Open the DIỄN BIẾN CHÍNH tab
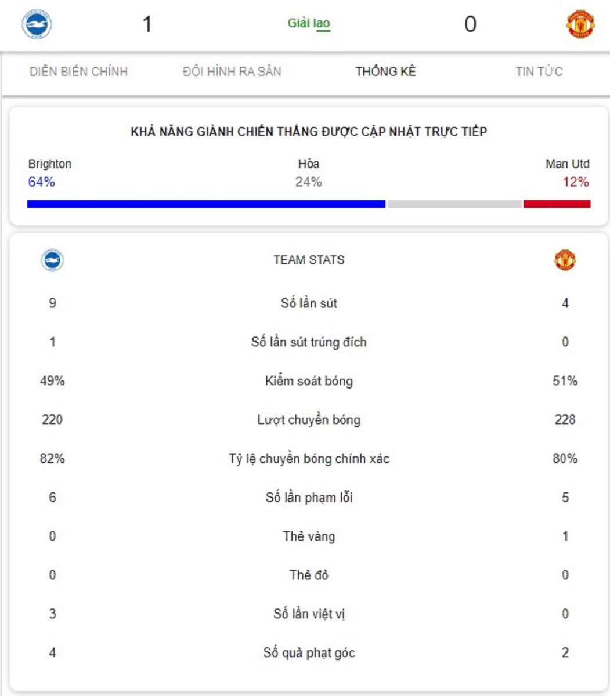 [78, 71]
